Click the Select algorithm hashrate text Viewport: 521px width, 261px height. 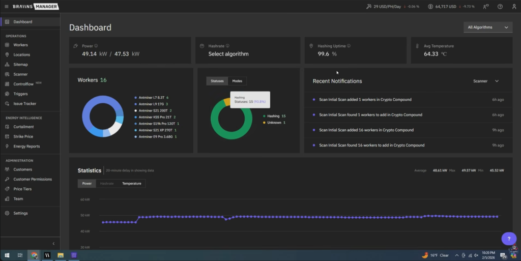point(228,54)
